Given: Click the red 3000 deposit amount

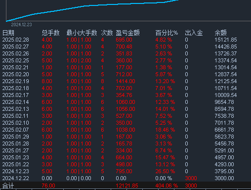Looking at the screenshot, I should click(x=191, y=178).
